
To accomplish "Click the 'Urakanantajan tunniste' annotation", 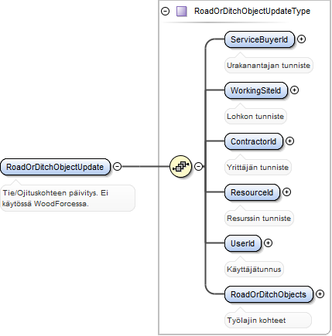I will (269, 66).
